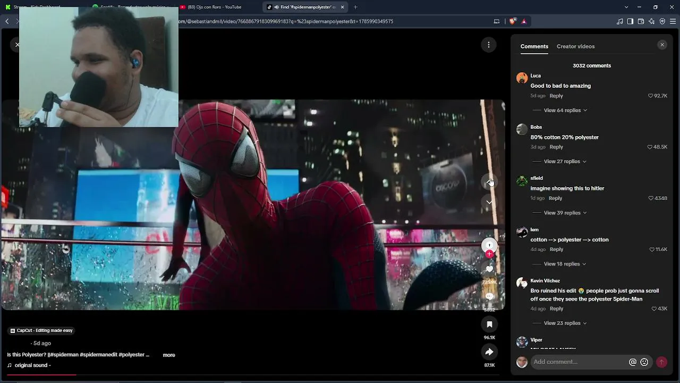
Task: Reply to sfield's comment
Action: (x=555, y=198)
